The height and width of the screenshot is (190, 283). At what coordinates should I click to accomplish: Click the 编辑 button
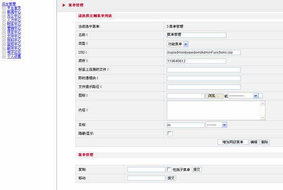click(254, 142)
